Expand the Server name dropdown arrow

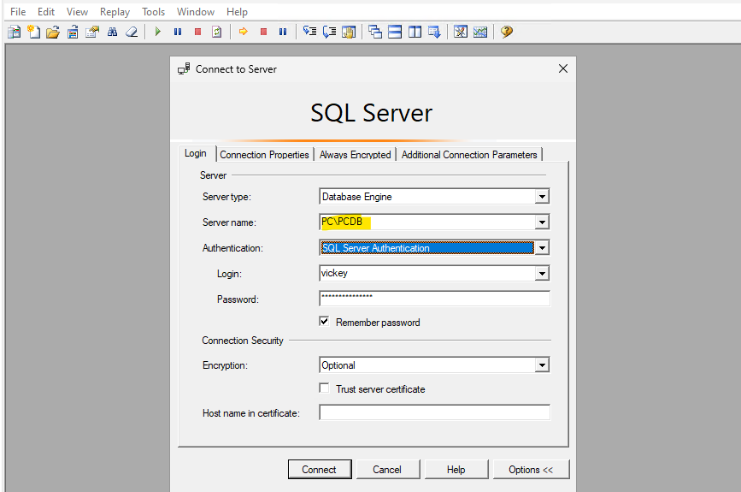(x=542, y=222)
